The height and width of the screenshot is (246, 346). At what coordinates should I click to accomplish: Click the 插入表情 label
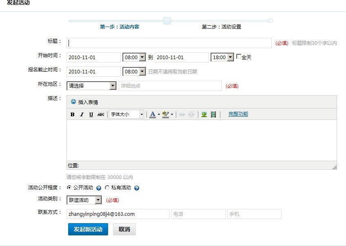coord(88,102)
